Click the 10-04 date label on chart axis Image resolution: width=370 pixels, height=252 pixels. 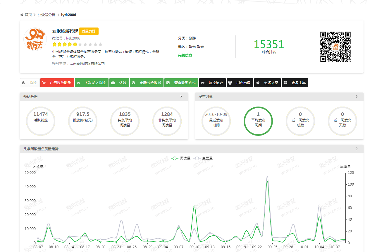click(x=319, y=247)
